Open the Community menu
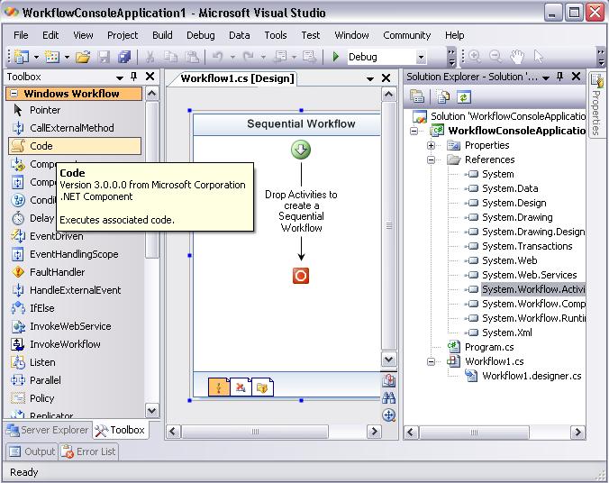Viewport: 609px width, 483px height. [406, 35]
